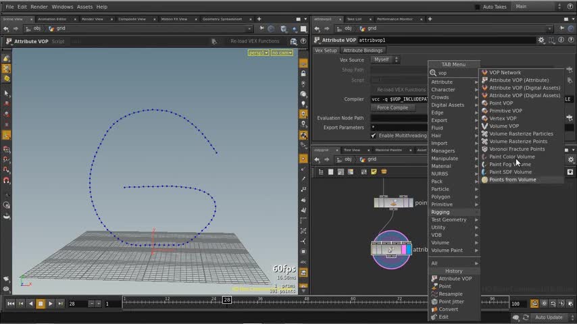Click the parameter pane help icon

point(571,40)
